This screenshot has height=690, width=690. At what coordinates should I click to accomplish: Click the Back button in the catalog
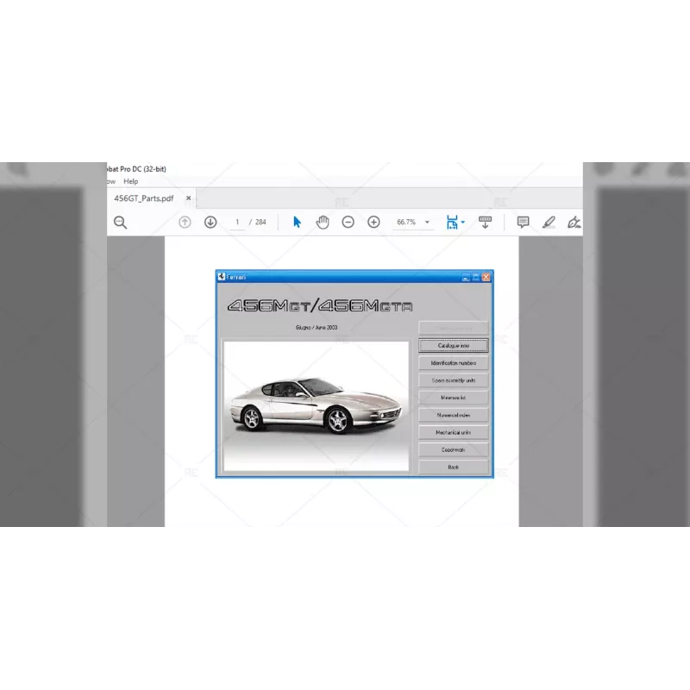pos(453,466)
